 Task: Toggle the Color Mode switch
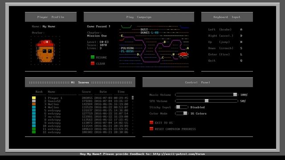[x=182, y=113]
